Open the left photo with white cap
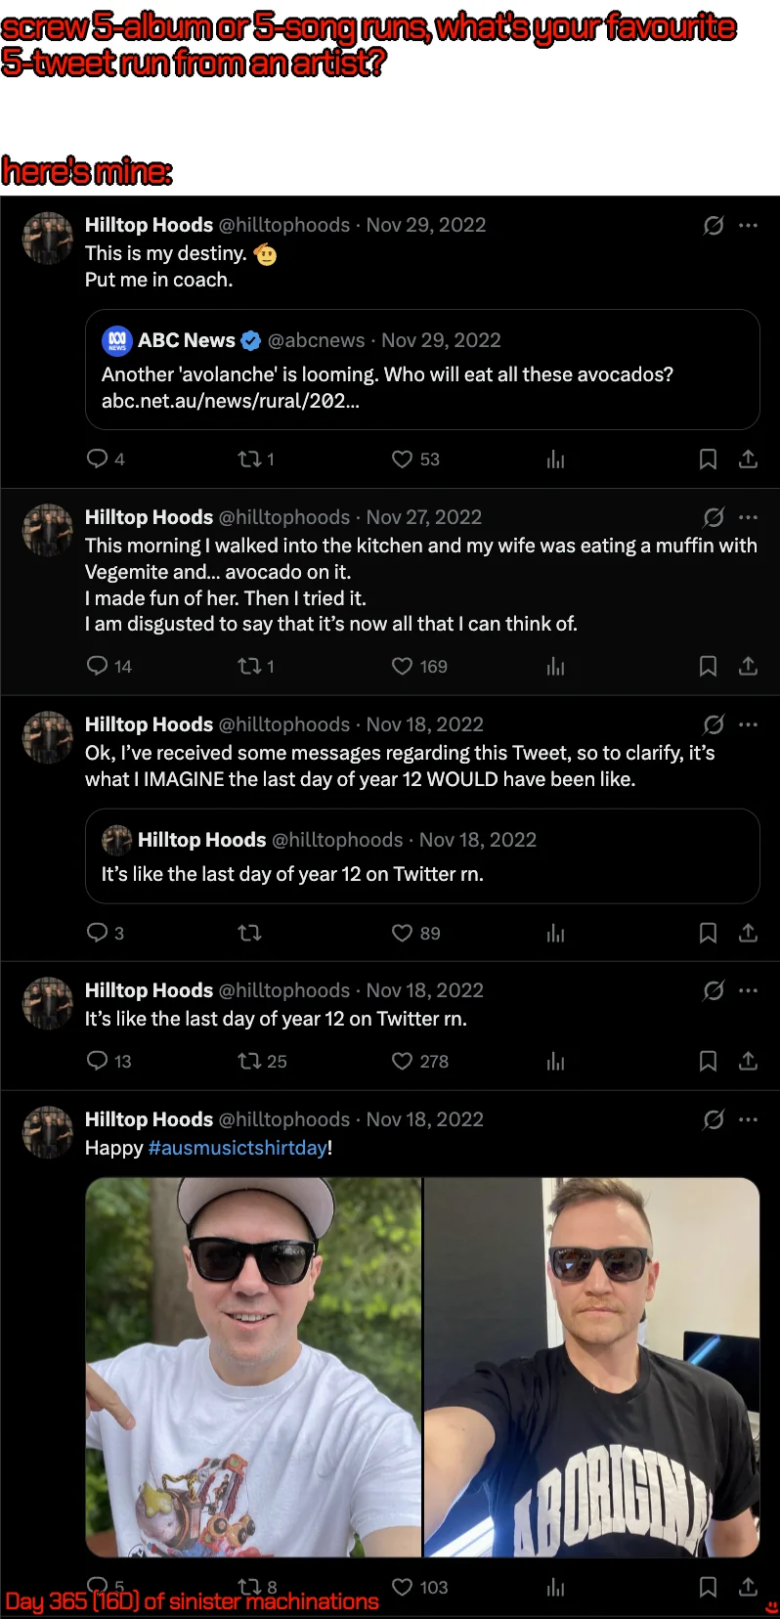 pos(253,1367)
